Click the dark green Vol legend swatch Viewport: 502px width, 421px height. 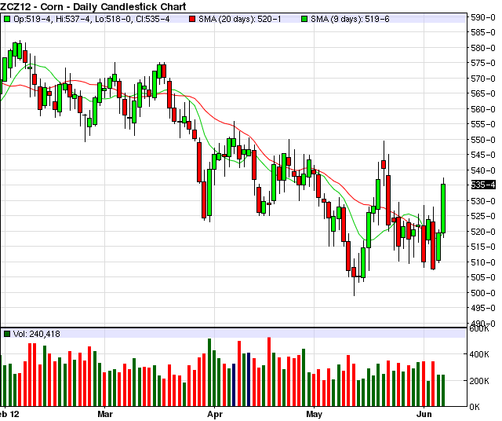point(7,334)
